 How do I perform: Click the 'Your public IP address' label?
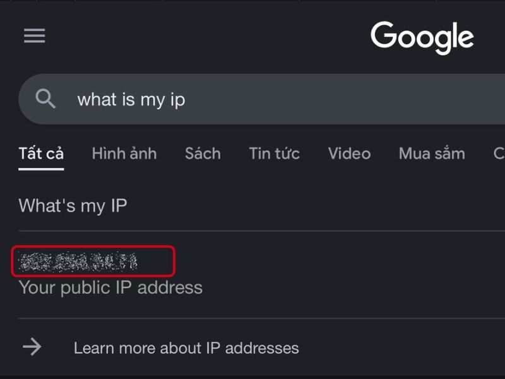point(110,287)
